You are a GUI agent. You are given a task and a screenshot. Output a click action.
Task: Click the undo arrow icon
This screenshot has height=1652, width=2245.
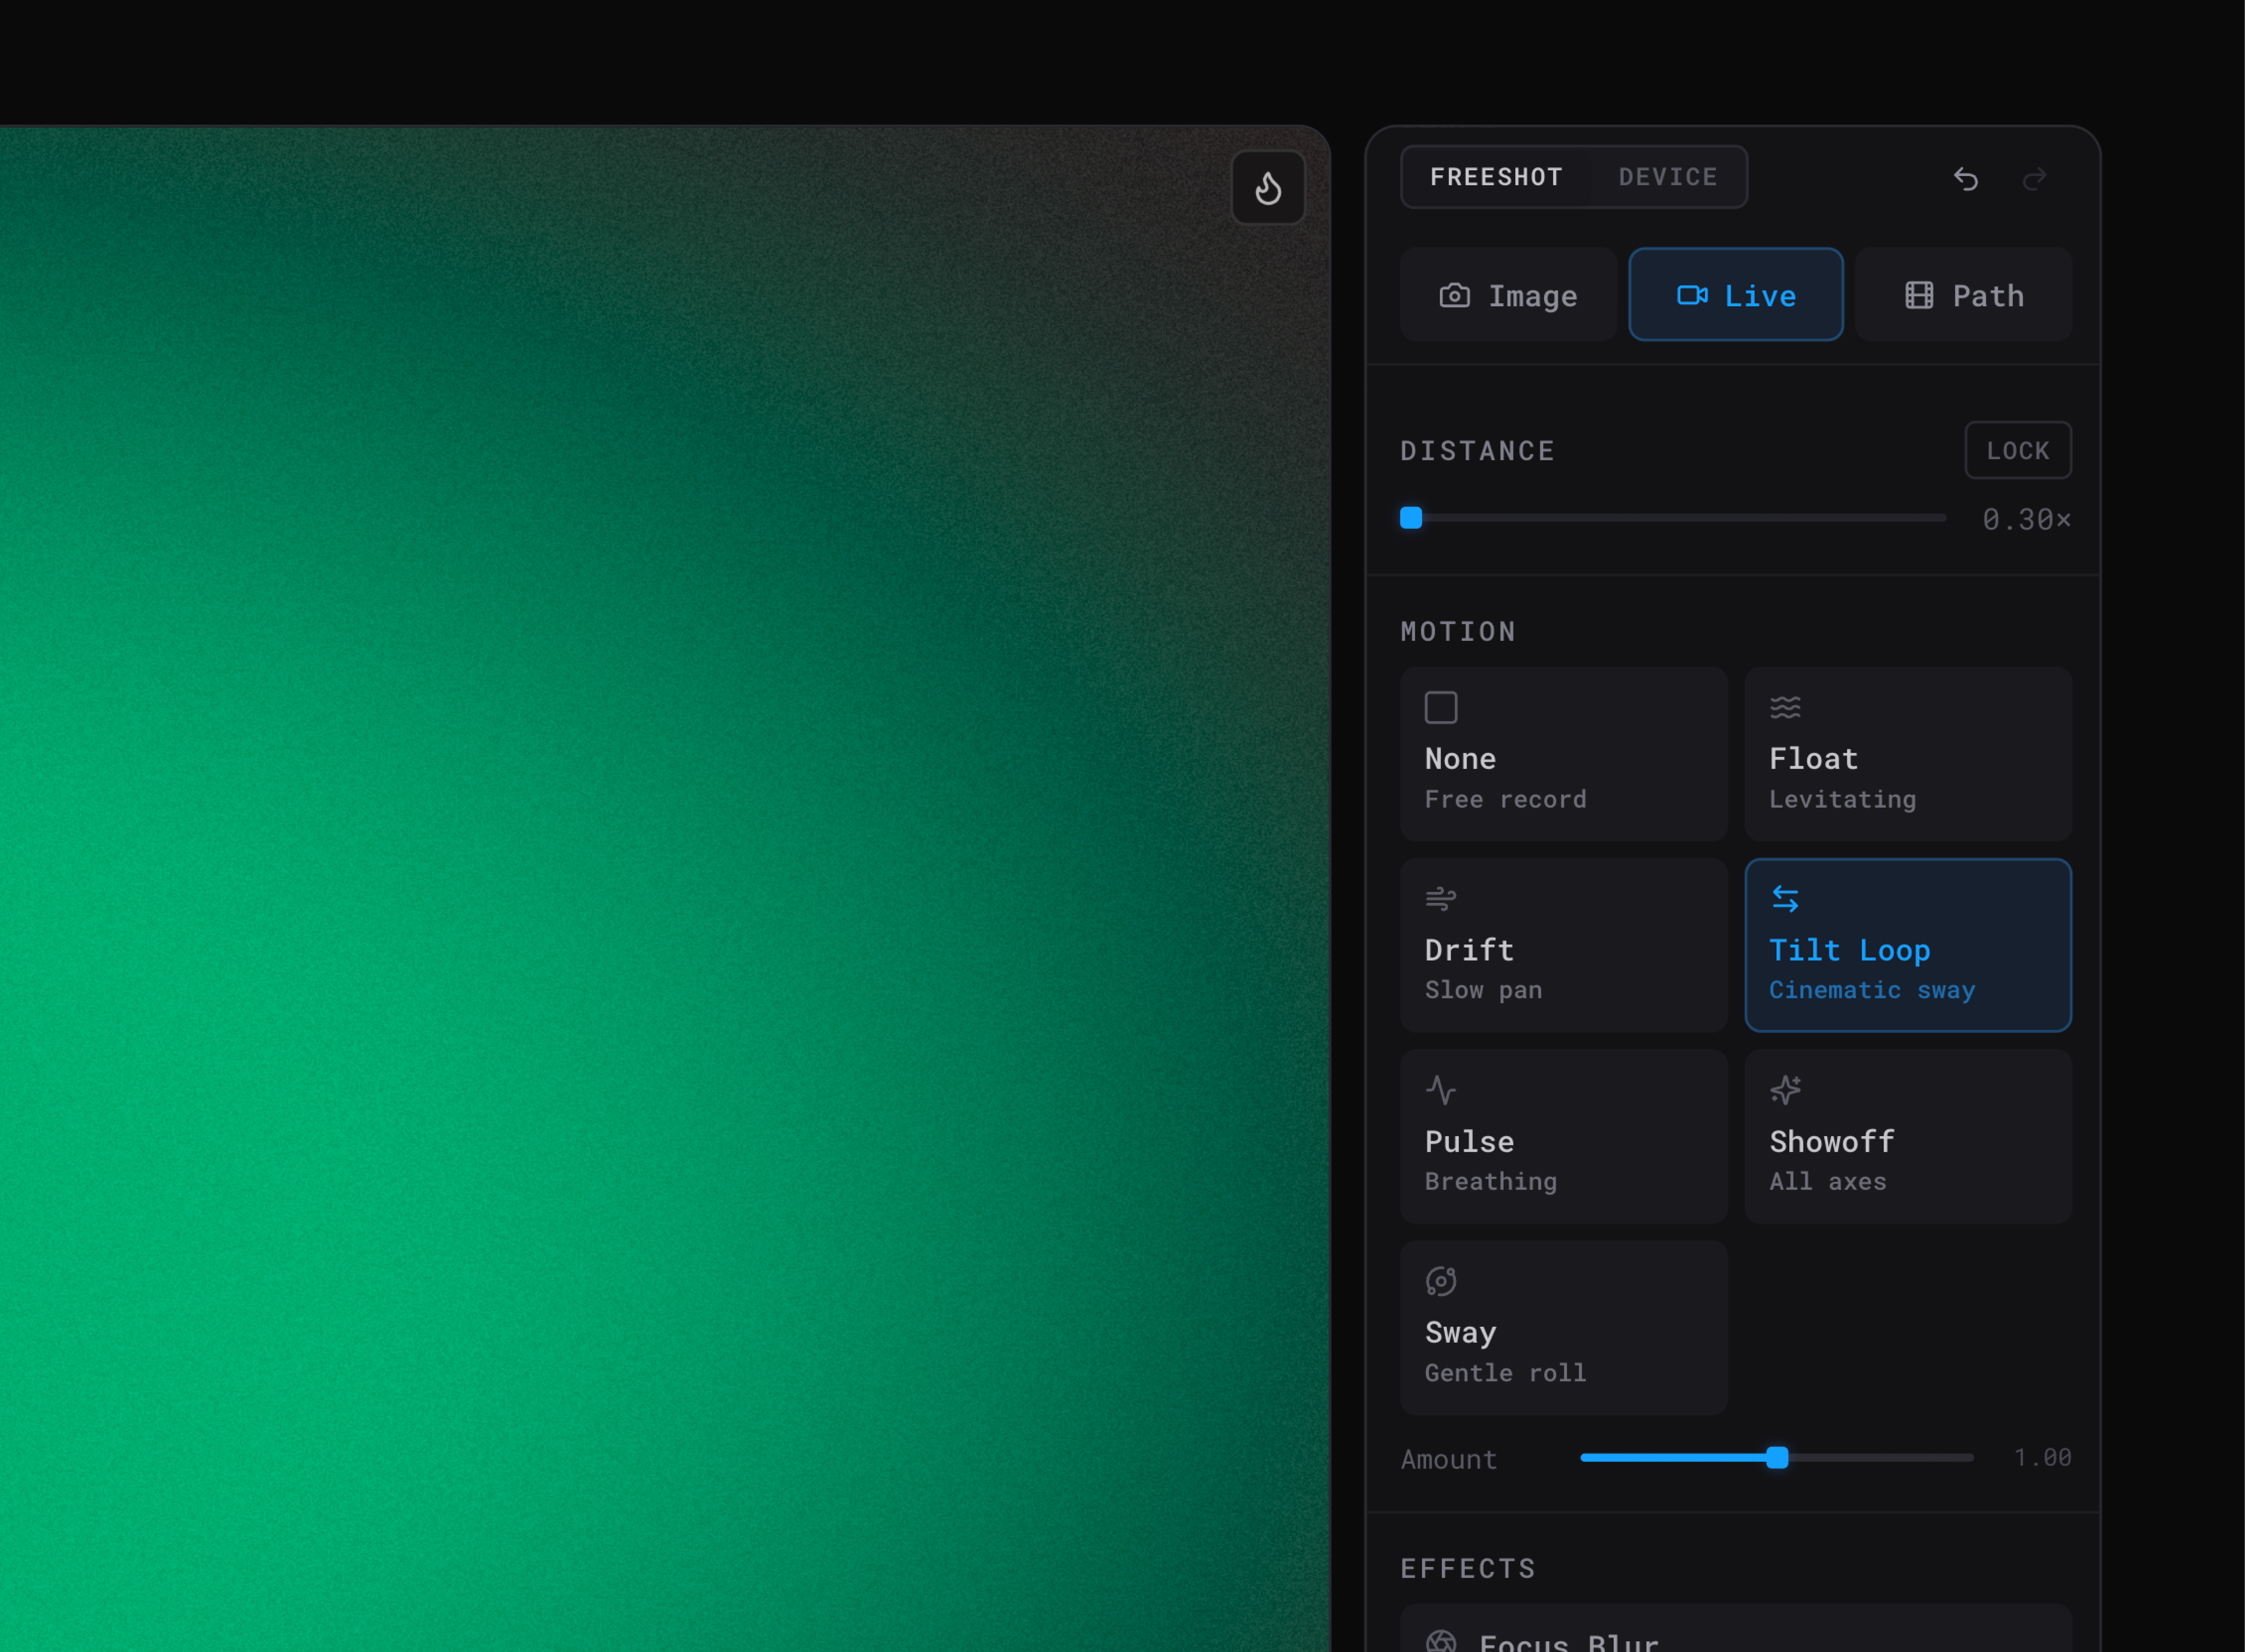1966,179
